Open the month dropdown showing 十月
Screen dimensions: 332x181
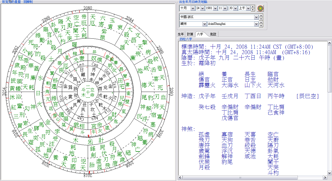point(193,8)
